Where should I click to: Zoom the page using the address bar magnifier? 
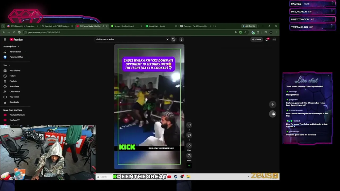click(x=236, y=32)
